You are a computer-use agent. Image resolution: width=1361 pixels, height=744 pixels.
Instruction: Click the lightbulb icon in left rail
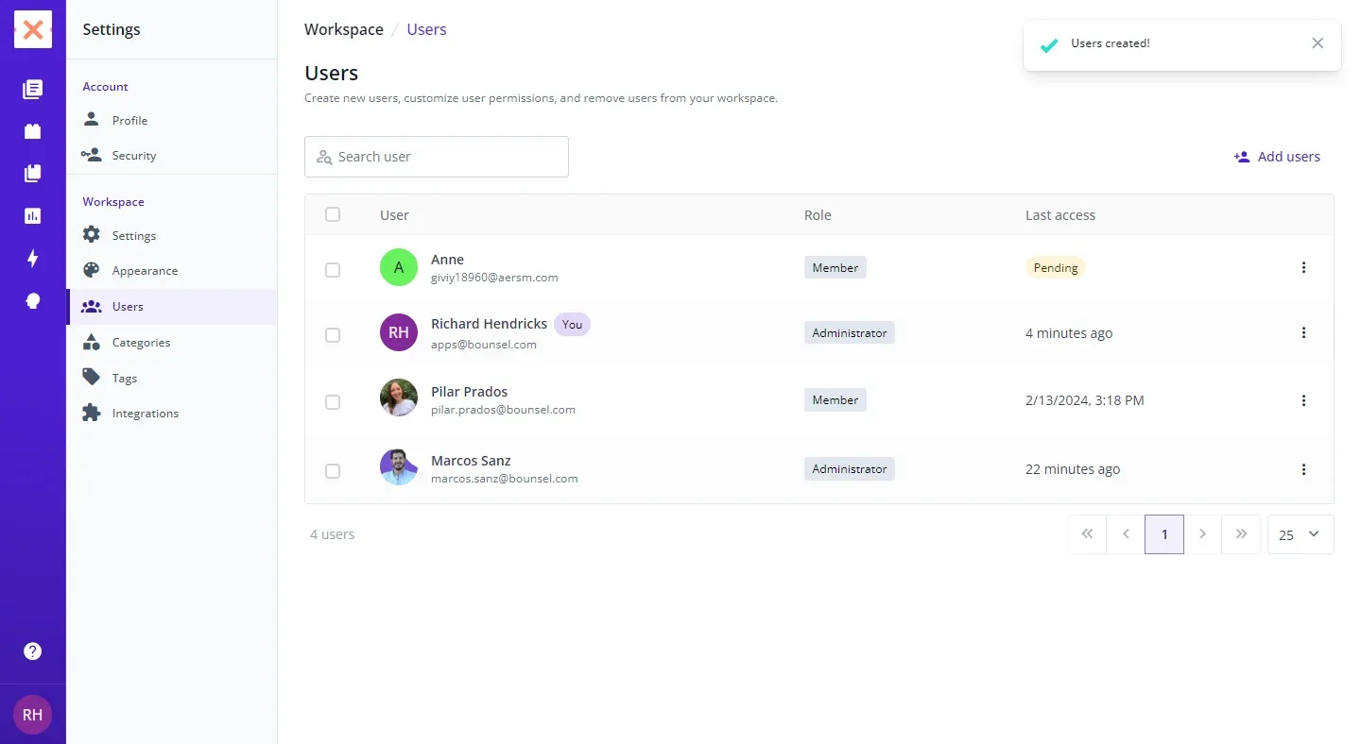33,300
